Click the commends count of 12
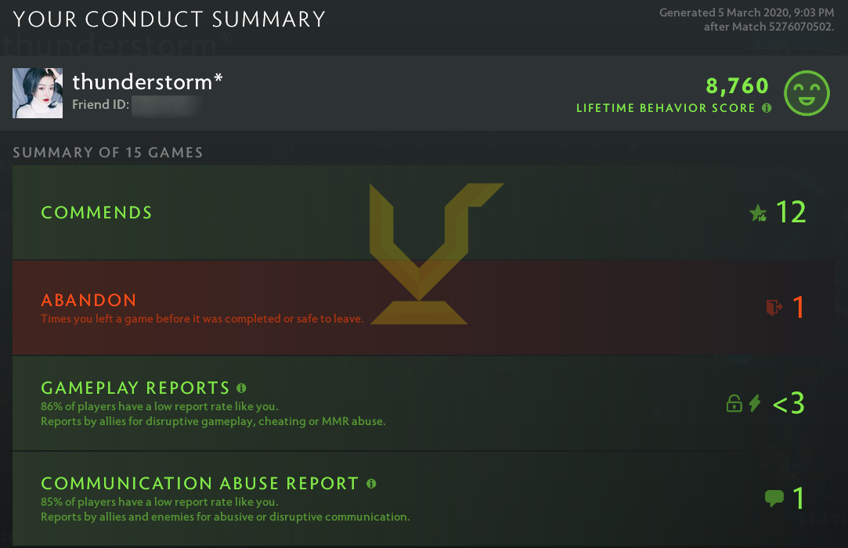This screenshot has width=848, height=548. pos(790,212)
